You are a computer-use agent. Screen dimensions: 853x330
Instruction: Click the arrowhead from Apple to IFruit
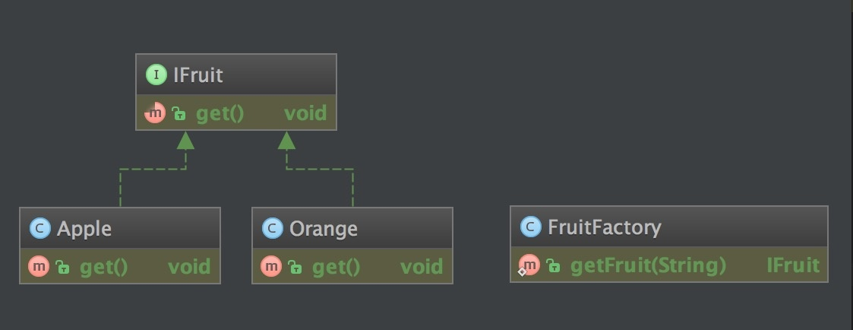tap(185, 140)
